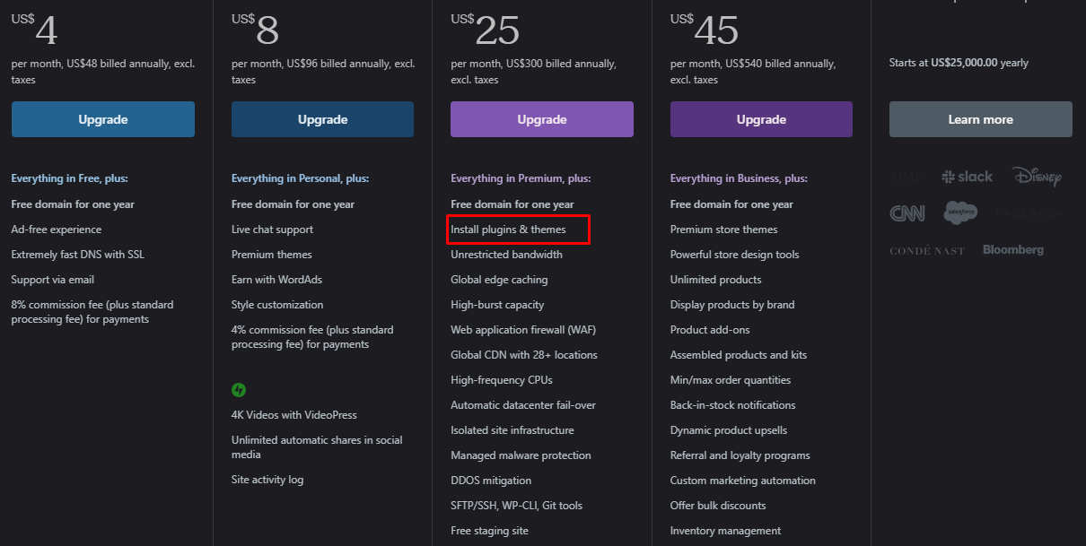The width and height of the screenshot is (1086, 546).
Task: Click the green Jetpack icon in Premium column
Action: click(x=239, y=390)
